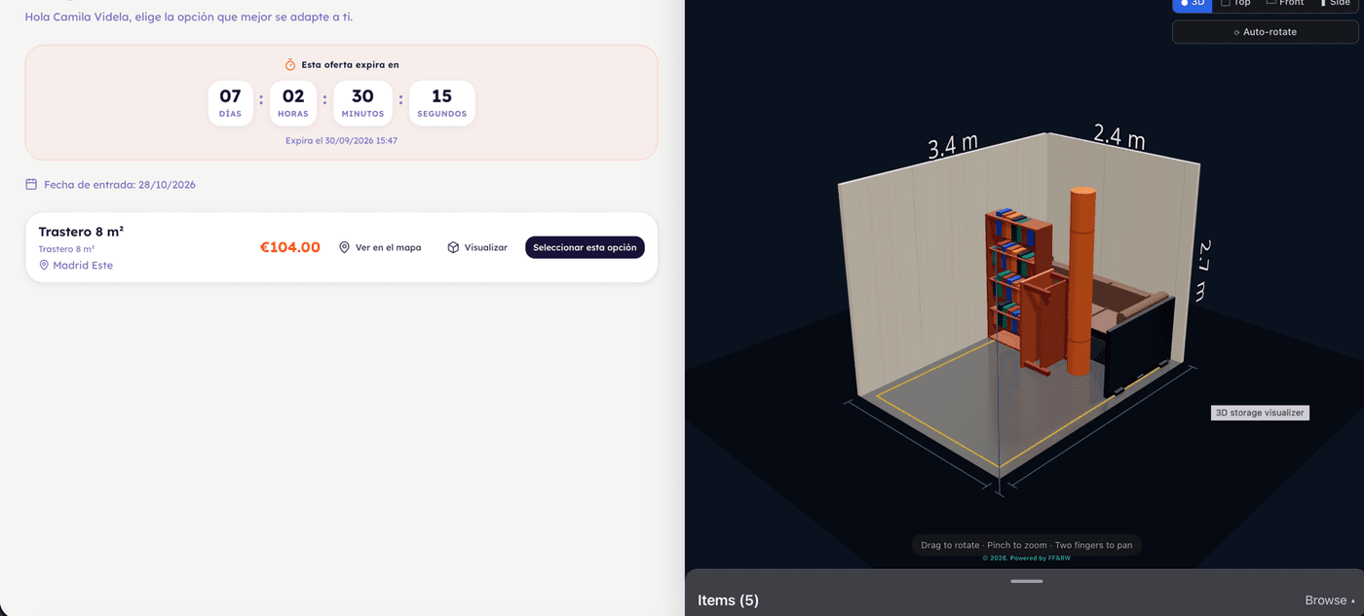Click the stopwatch icon beside the offer expiry

(290, 65)
